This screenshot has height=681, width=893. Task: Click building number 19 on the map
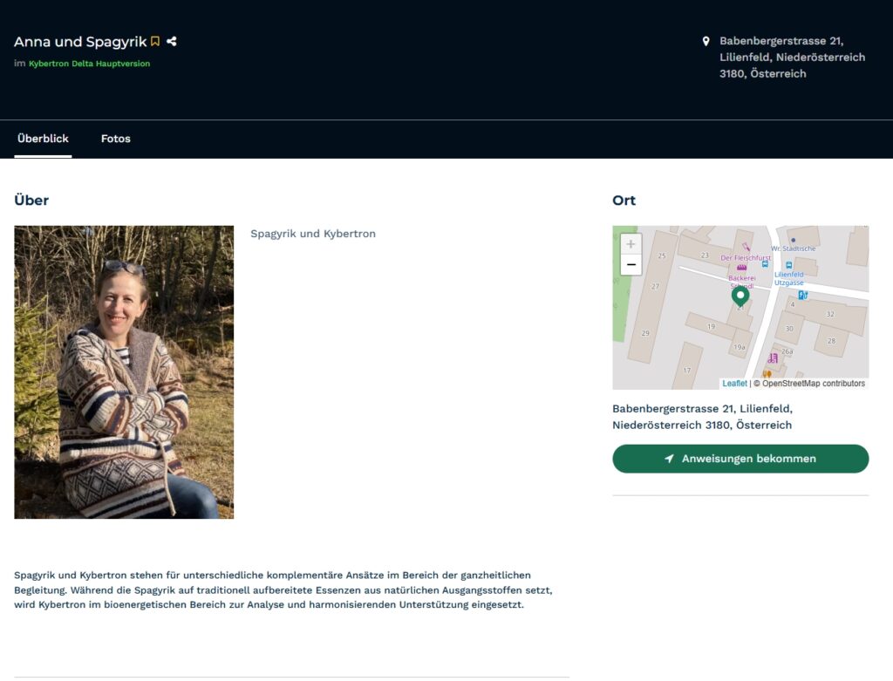711,326
